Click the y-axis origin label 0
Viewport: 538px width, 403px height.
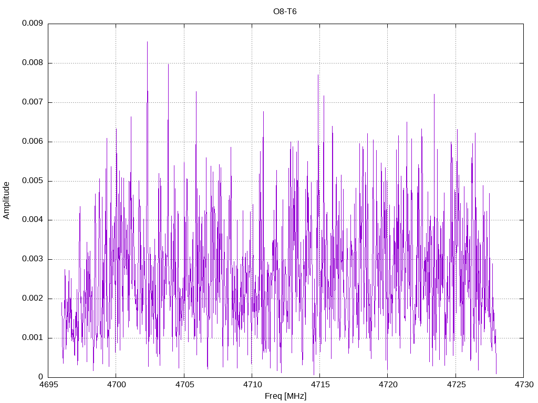coord(41,377)
